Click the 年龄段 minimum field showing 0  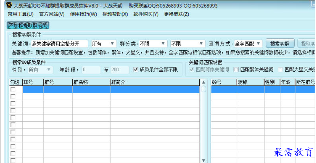tap(91, 70)
